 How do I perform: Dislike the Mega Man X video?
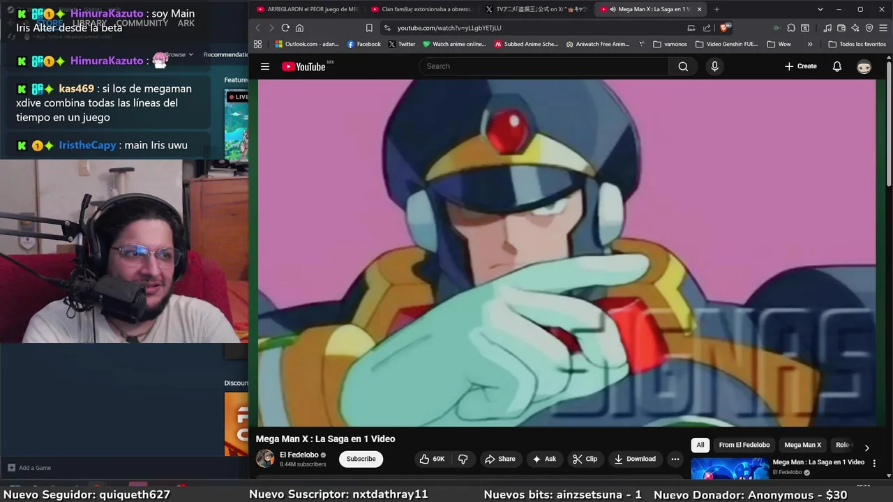tap(463, 459)
